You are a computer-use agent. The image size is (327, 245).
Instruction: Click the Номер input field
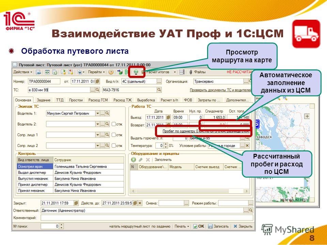(x=44, y=81)
